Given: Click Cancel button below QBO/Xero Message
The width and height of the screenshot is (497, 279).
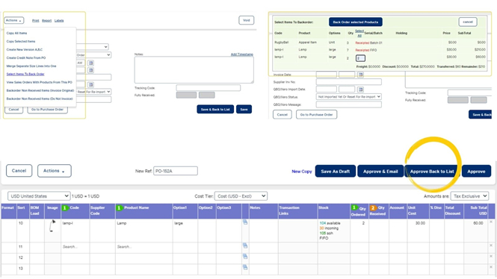Looking at the screenshot, I should point(282,115).
